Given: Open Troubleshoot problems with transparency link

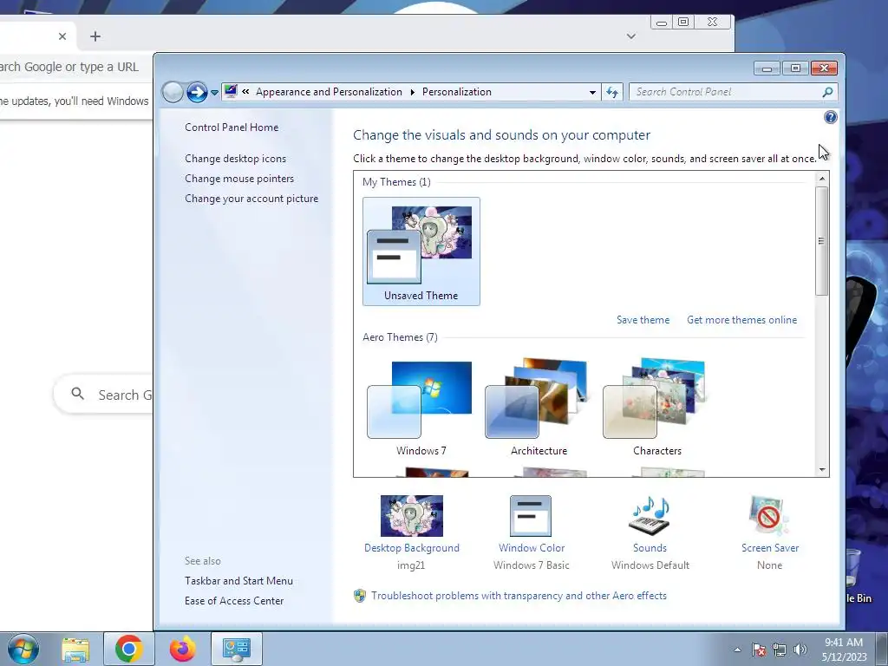Looking at the screenshot, I should tap(519, 596).
